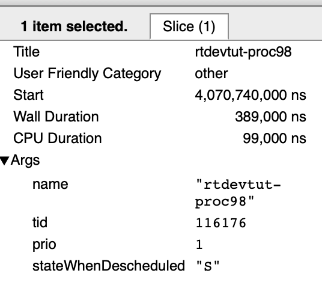Click the Start row label
Image resolution: width=322 pixels, height=285 pixels.
click(x=28, y=95)
